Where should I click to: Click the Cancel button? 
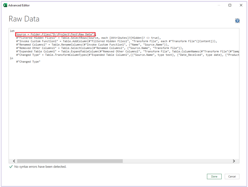[x=232, y=176]
